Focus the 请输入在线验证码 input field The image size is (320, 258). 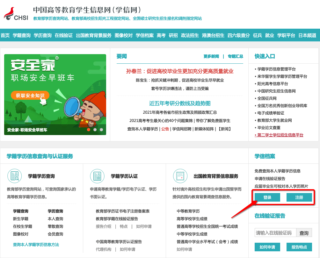275,233
